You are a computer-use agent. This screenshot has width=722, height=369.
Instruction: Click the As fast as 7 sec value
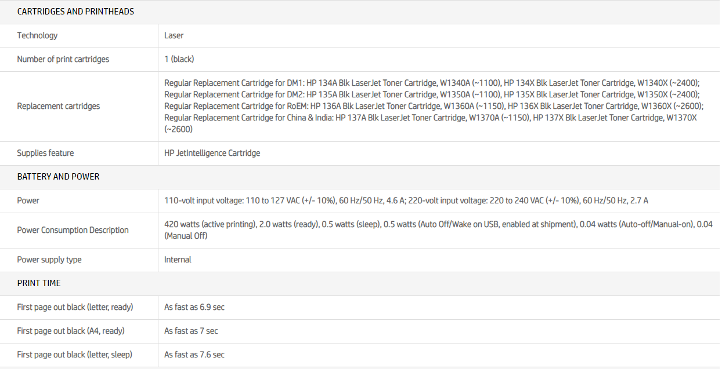191,331
